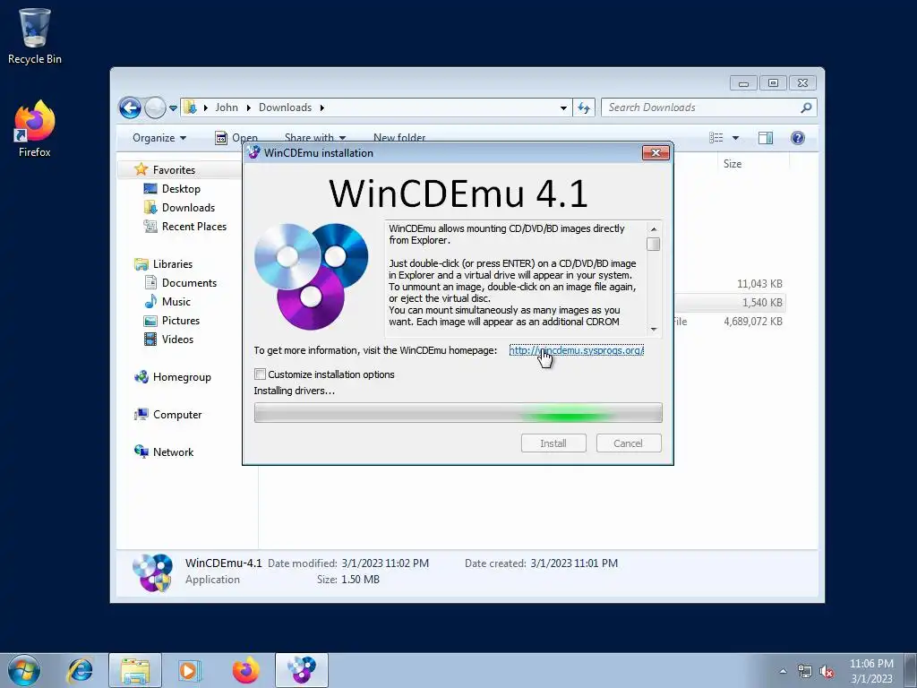The height and width of the screenshot is (688, 917).
Task: Go back in the Explorer window
Action: click(130, 107)
